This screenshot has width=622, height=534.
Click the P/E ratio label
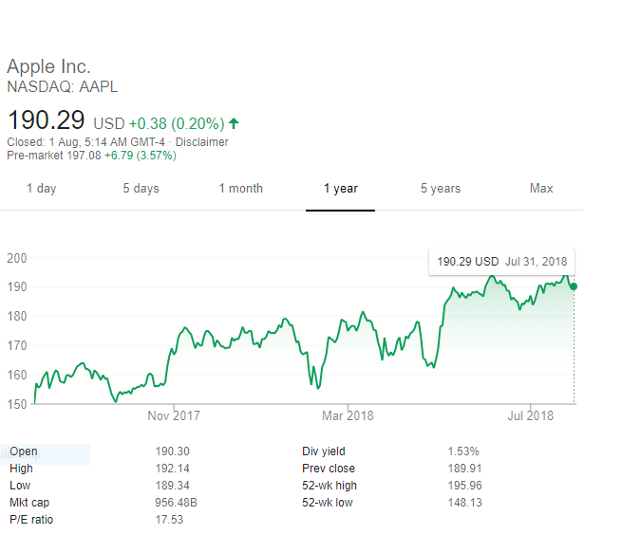point(31,520)
